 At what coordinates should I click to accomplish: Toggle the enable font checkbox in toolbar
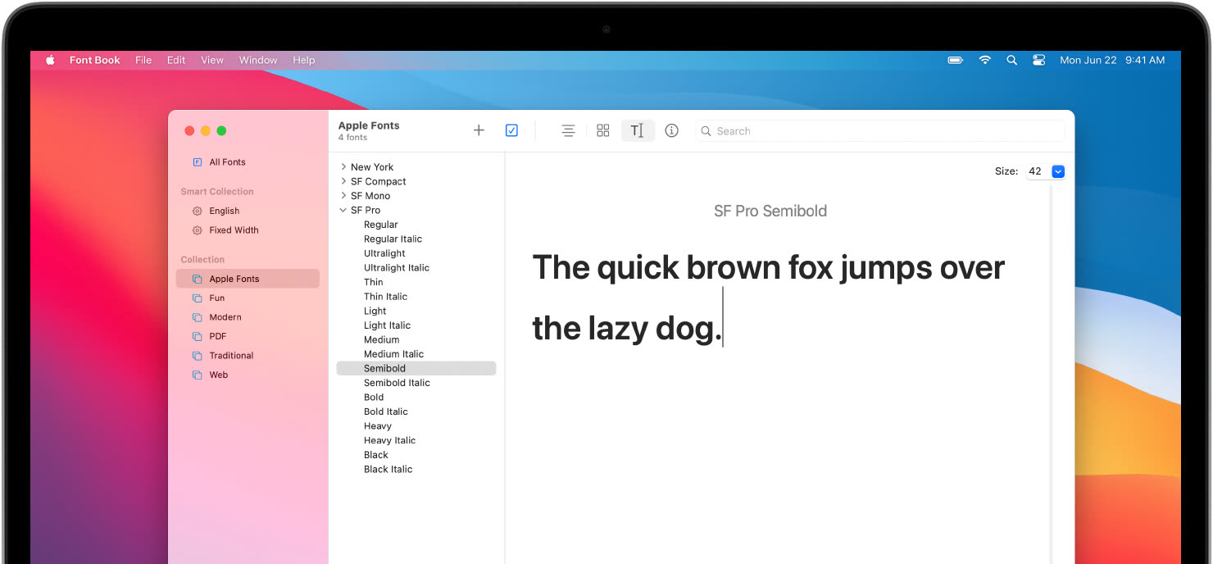511,130
